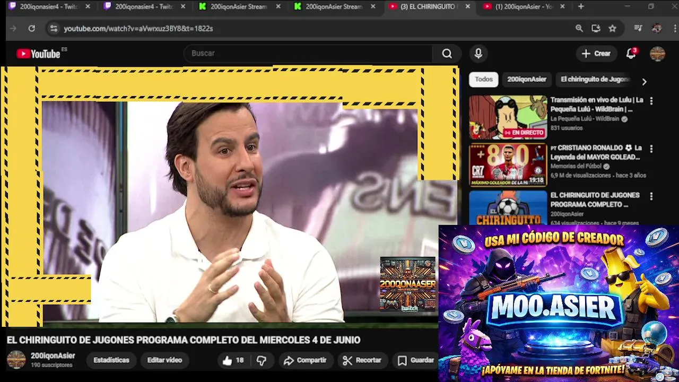Viewport: 679px width, 382px height.
Task: Click Recortar clip button
Action: [362, 360]
